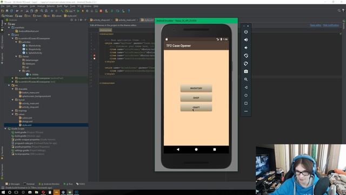This screenshot has width=346, height=195.
Task: Open the Android project view dropdown
Action: click(x=22, y=20)
